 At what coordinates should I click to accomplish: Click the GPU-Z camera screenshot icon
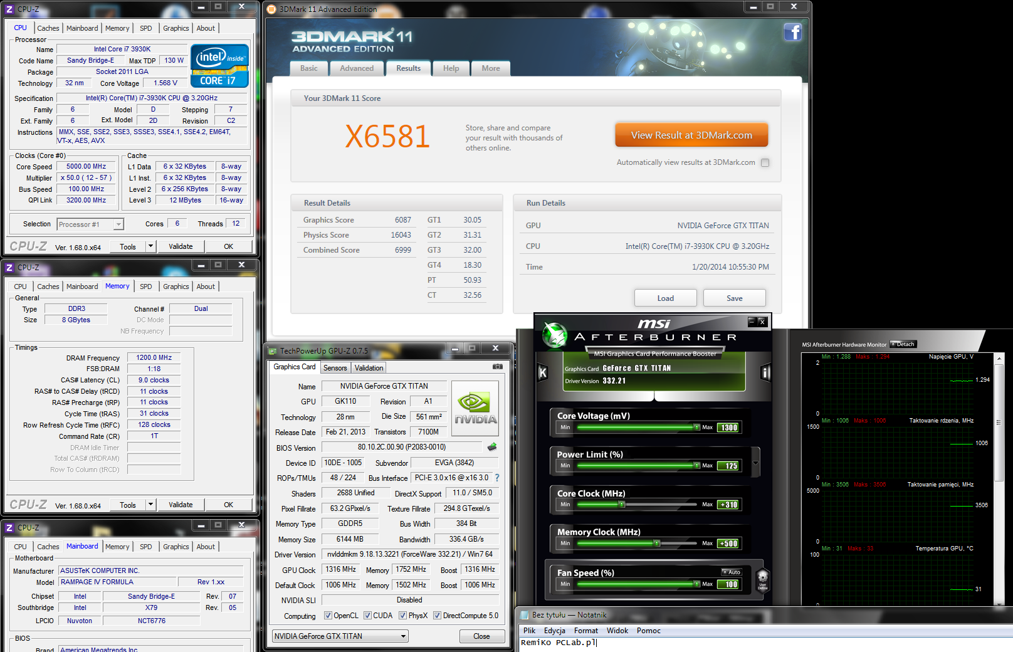[x=498, y=367]
